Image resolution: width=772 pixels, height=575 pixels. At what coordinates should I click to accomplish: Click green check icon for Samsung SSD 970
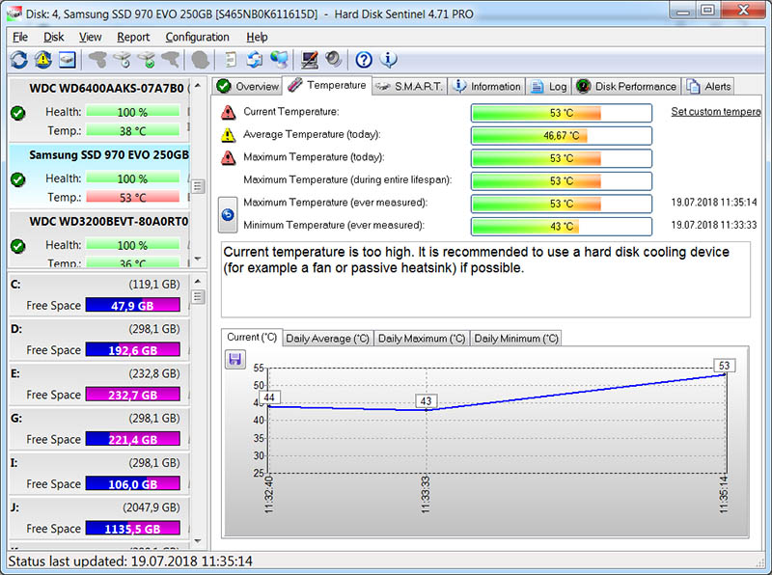click(x=18, y=179)
